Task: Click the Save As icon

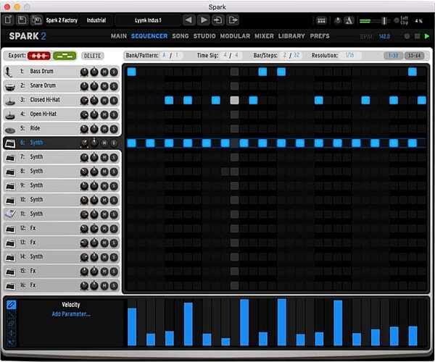Action: 36,20
